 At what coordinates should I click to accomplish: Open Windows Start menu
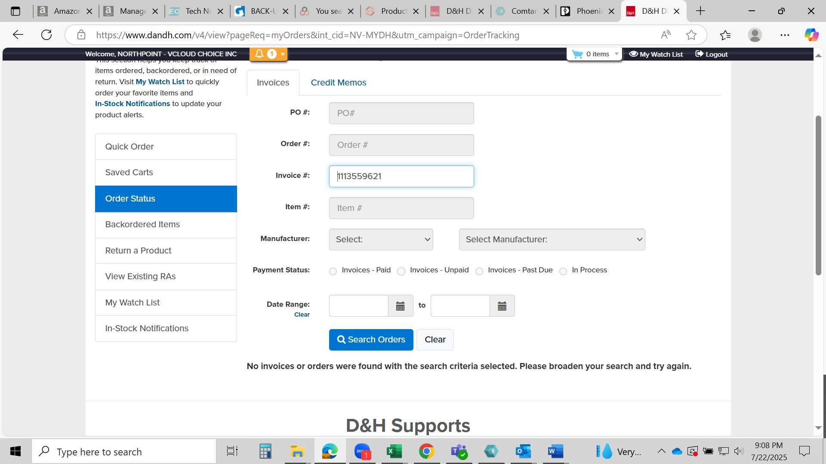15,452
